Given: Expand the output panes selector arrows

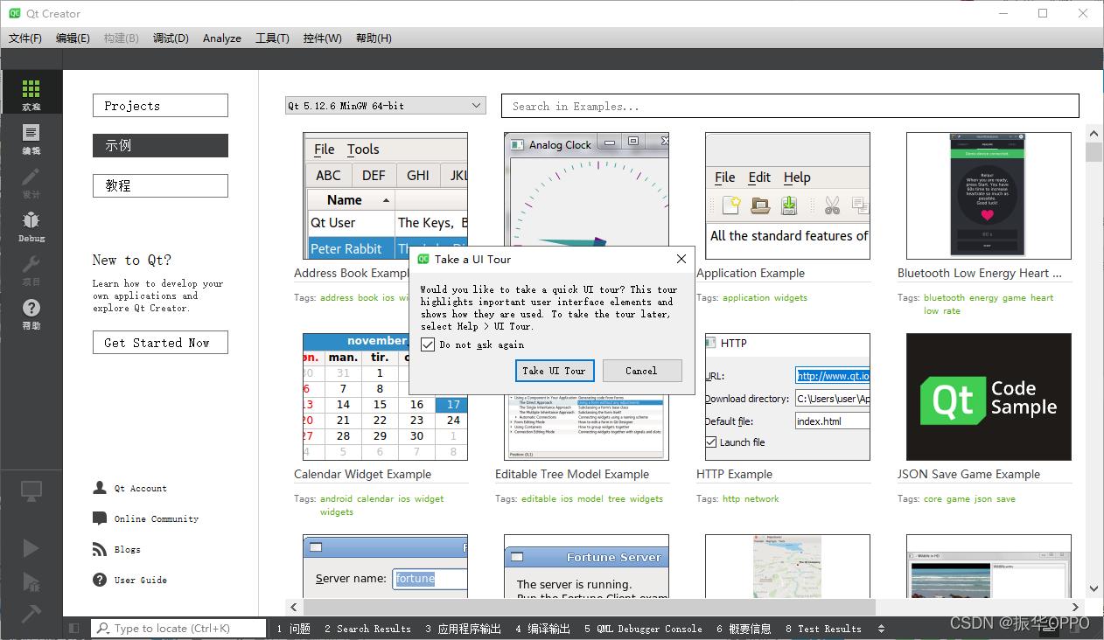Looking at the screenshot, I should (881, 629).
